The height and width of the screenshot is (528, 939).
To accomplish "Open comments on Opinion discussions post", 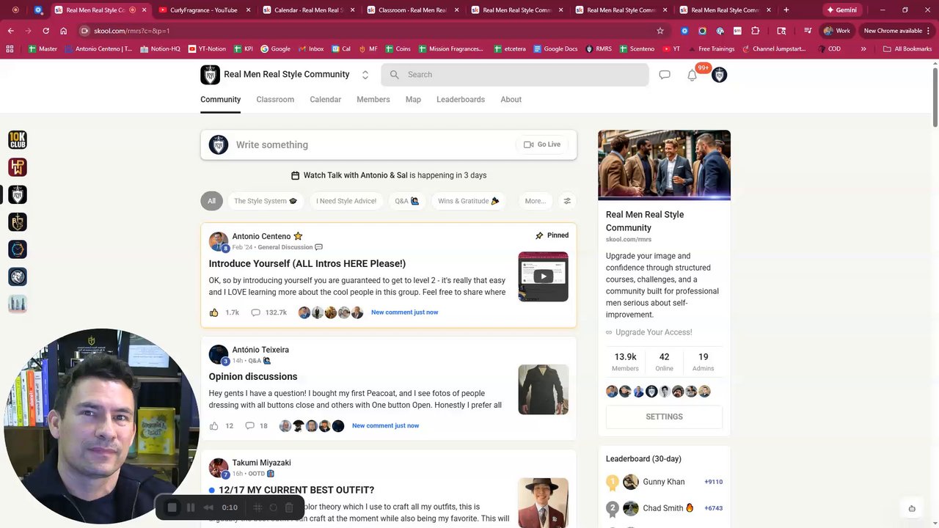I will [x=256, y=425].
